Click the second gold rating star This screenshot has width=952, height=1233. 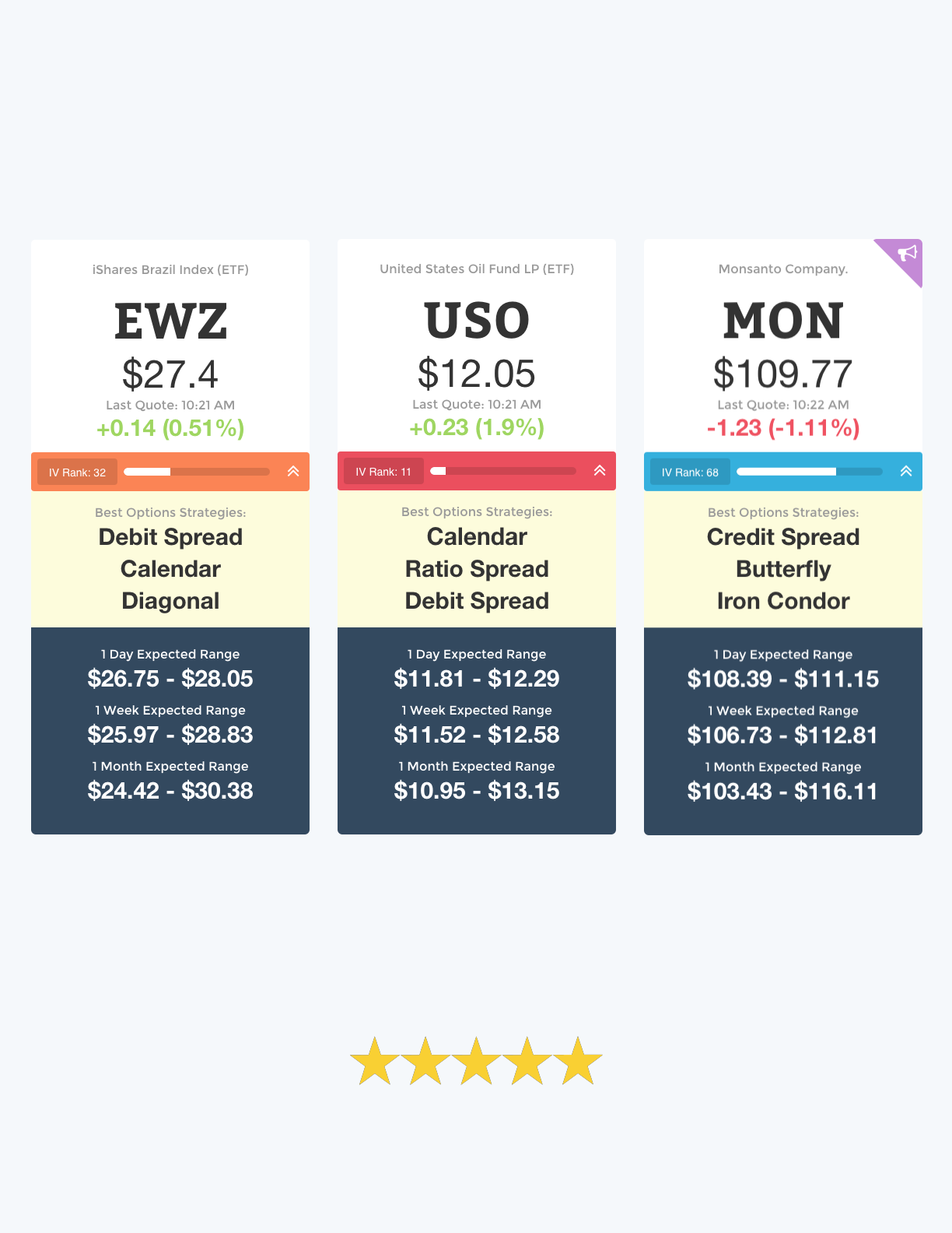coord(425,1061)
